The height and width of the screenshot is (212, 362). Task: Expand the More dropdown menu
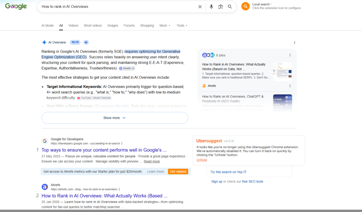click(165, 26)
